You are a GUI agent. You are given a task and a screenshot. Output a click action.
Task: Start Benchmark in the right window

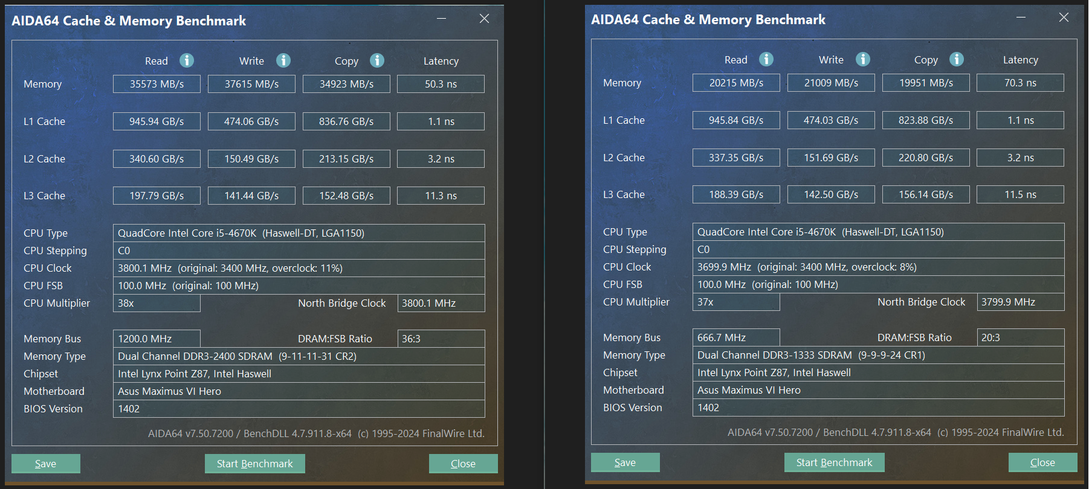(x=835, y=462)
